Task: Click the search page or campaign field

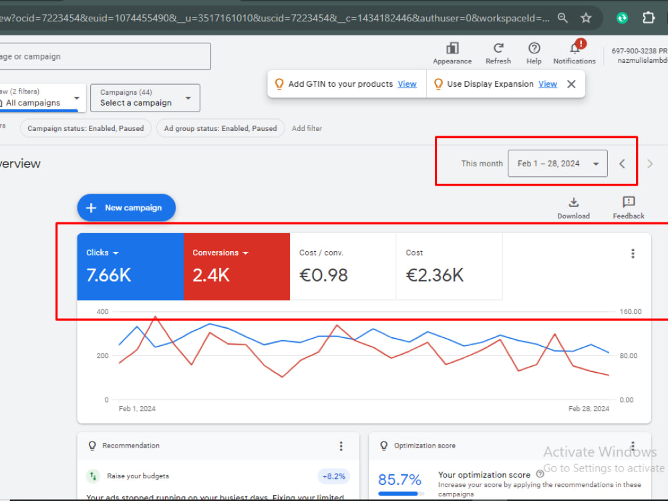Action: coord(105,56)
